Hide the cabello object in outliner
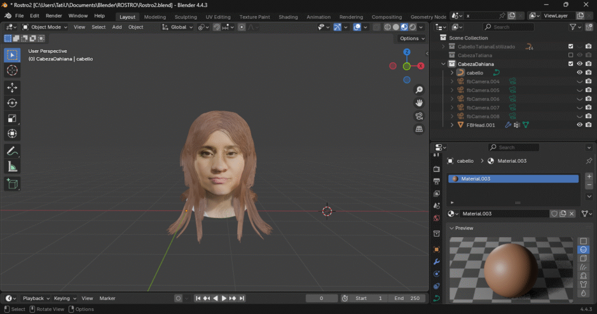The height and width of the screenshot is (314, 597). pyautogui.click(x=580, y=73)
